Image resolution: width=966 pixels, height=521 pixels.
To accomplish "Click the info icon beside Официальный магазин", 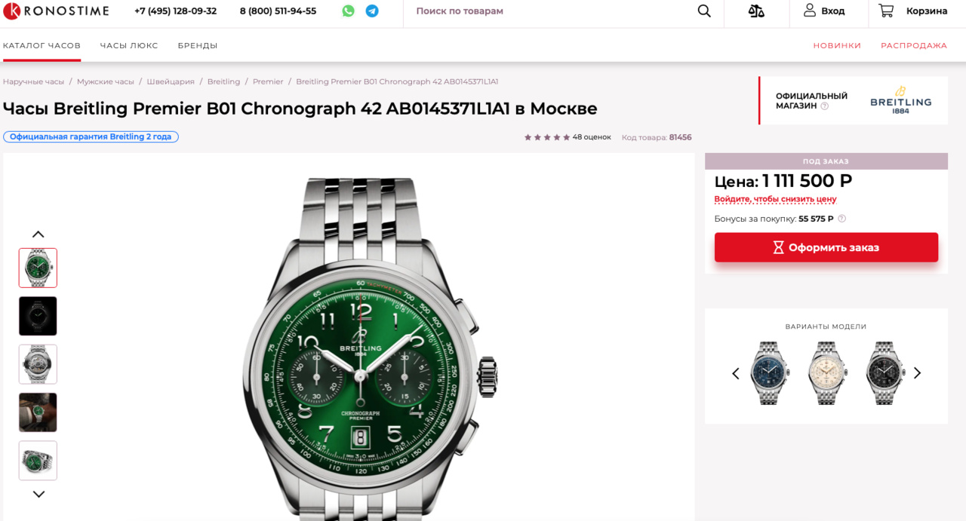I will [825, 106].
